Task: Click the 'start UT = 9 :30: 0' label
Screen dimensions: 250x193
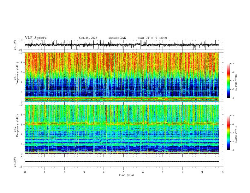Action: 152,38
